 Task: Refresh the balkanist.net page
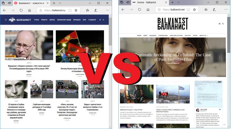pyautogui.click(x=139, y=10)
